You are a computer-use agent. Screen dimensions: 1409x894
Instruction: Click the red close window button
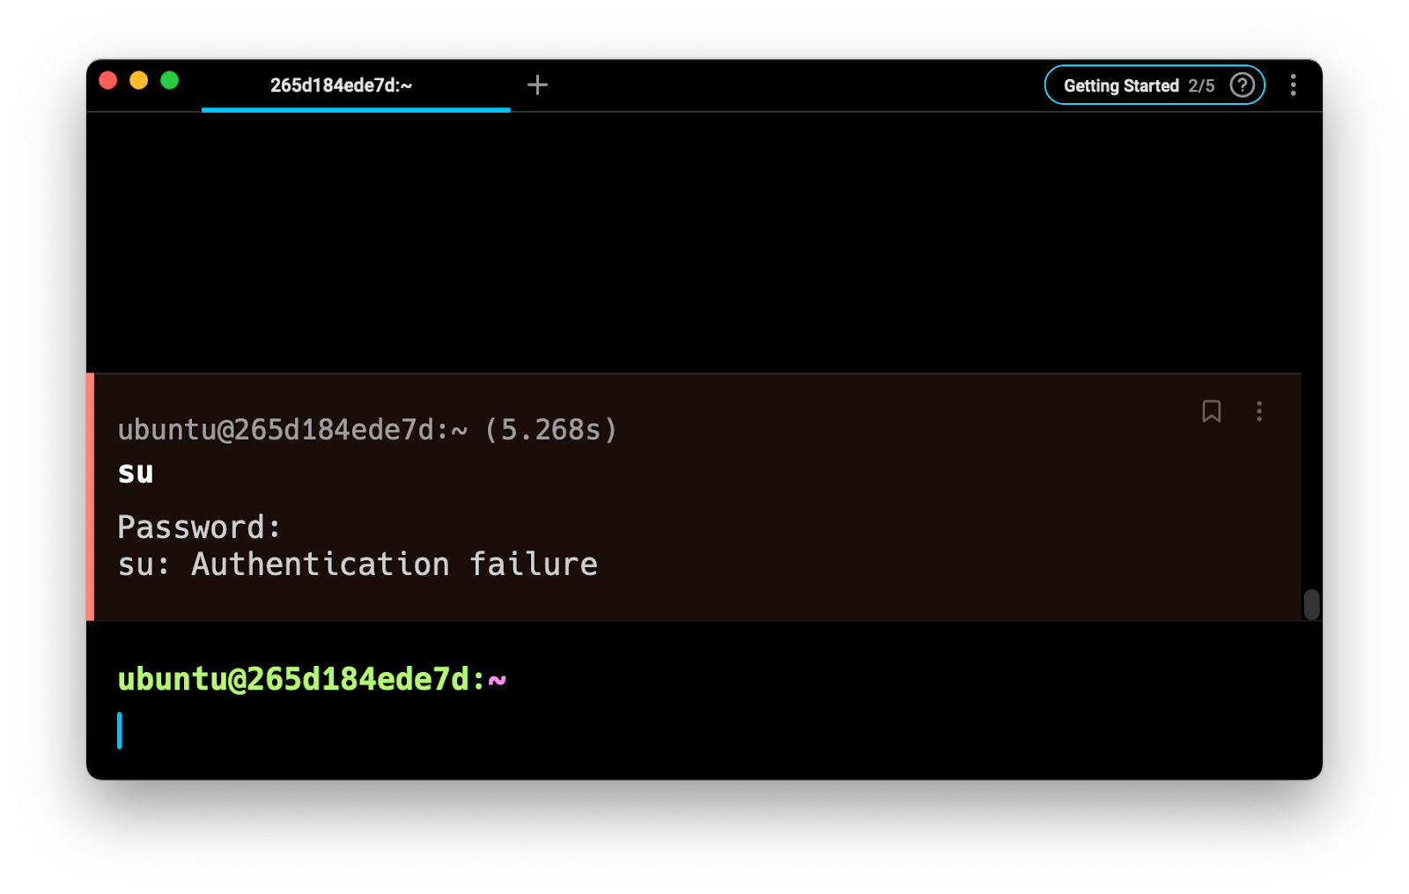(108, 81)
